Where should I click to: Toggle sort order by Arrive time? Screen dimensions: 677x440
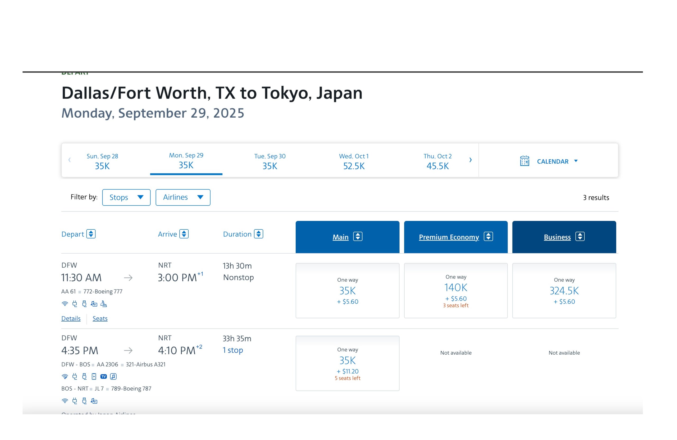click(x=184, y=234)
